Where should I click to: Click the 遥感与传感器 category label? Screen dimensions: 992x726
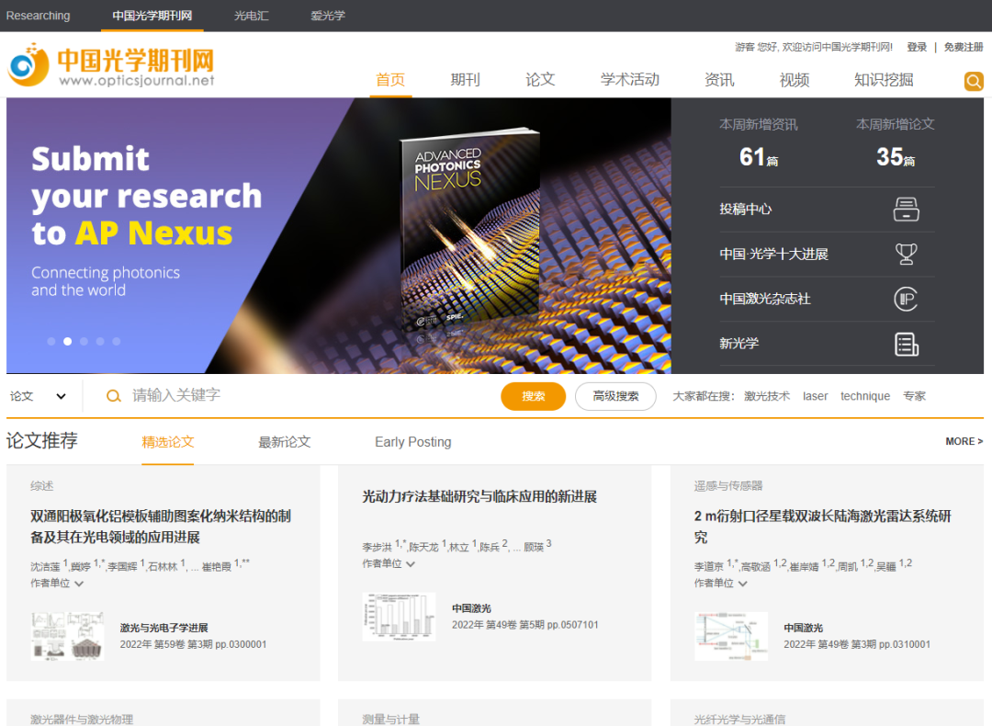(x=728, y=486)
